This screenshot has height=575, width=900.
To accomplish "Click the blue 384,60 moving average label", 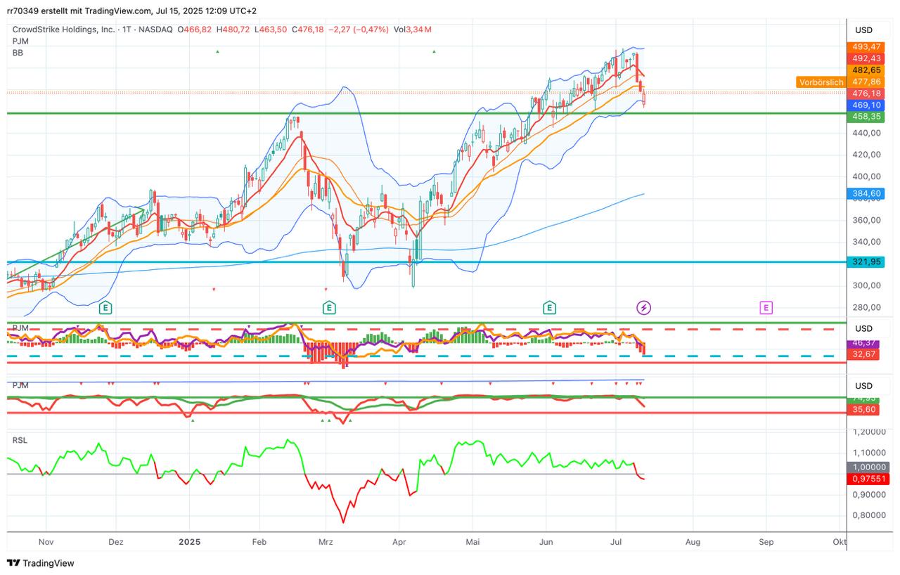I will point(867,193).
